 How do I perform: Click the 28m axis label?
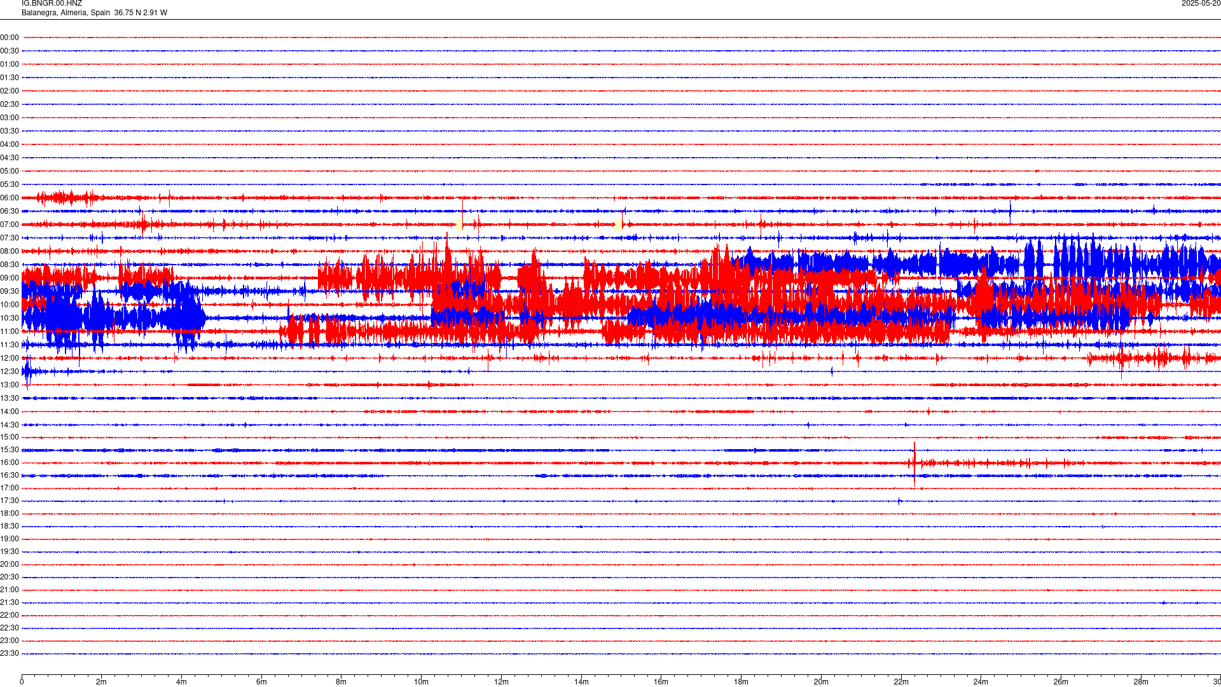click(1141, 682)
